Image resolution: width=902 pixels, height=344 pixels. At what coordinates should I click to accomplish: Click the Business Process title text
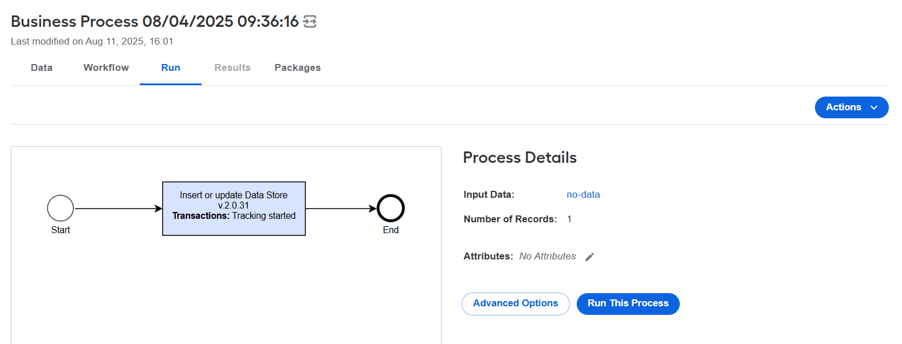(155, 21)
